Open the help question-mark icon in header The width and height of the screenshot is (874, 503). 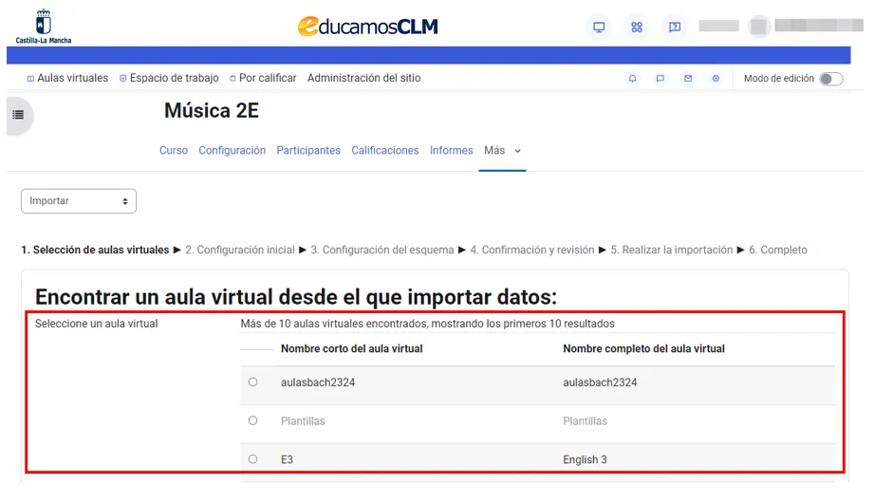(675, 27)
